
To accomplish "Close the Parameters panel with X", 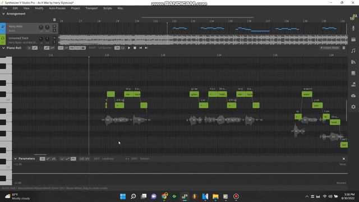I will [x=344, y=159].
